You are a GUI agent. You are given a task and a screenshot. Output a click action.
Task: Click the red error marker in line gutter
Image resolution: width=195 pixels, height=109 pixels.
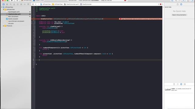32,19
